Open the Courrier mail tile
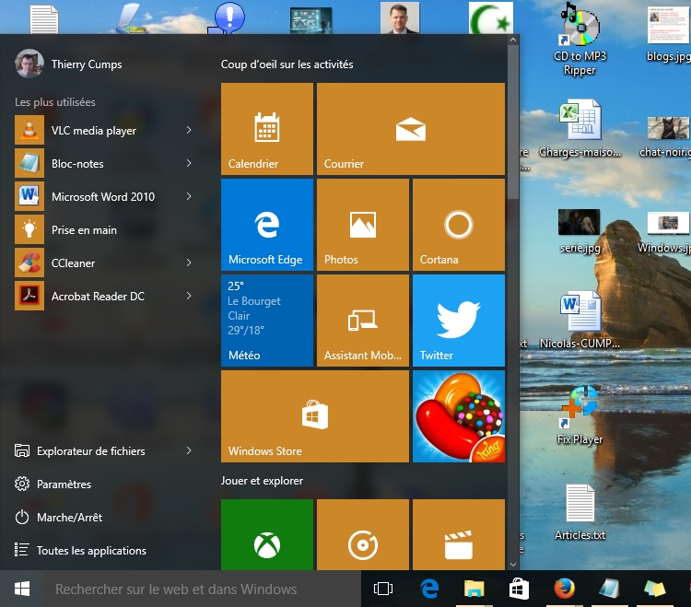 pos(411,129)
